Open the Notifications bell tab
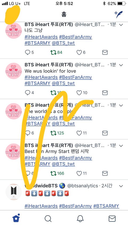 [x=80, y=218]
